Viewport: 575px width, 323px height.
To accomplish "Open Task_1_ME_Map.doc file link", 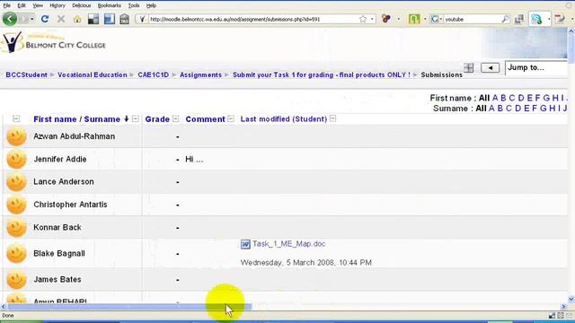I will click(x=289, y=244).
